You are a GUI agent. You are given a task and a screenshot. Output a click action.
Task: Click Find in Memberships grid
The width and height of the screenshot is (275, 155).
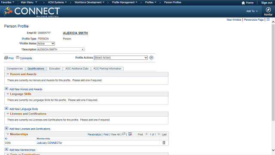click(x=106, y=135)
